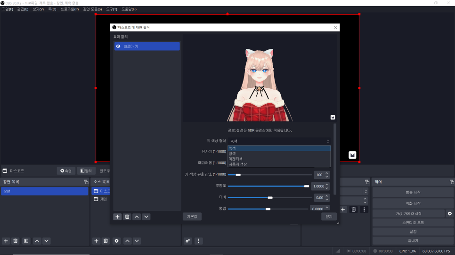This screenshot has width=455, height=255.
Task: Step the key color spill reduction value up
Action: (327, 173)
